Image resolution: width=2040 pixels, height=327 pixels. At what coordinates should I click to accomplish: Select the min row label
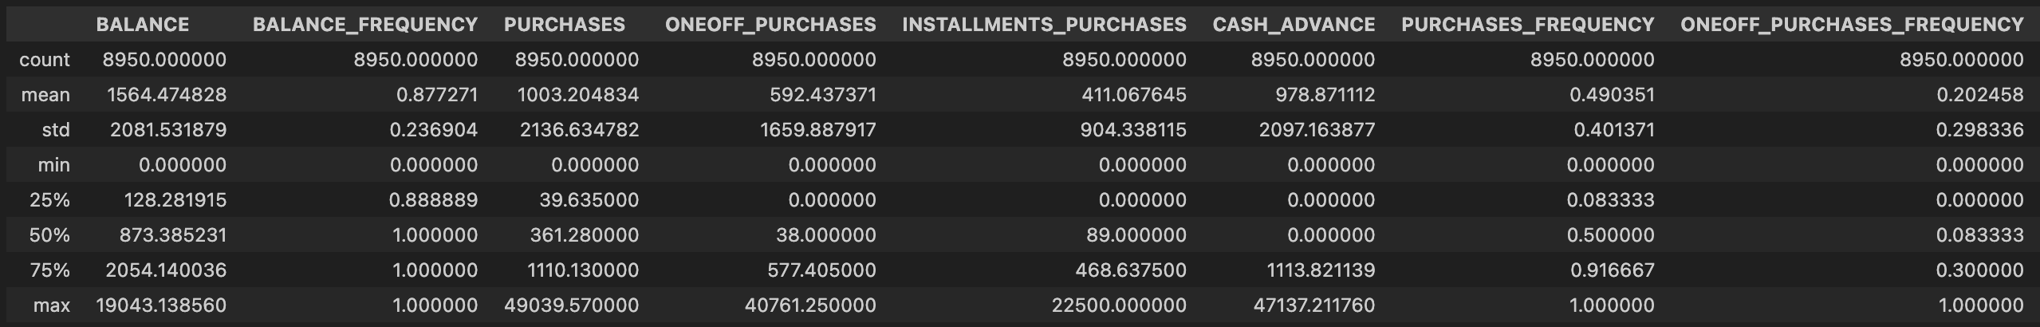point(54,165)
